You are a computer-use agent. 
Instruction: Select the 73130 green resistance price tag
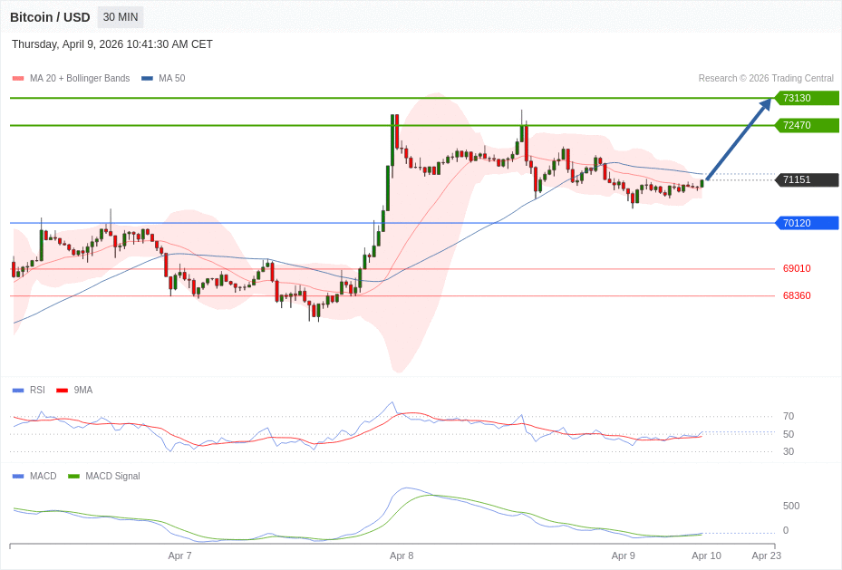pyautogui.click(x=807, y=98)
